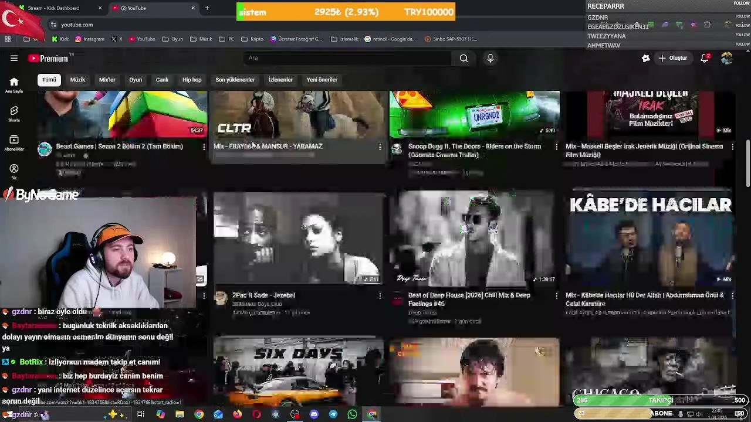751x422 pixels.
Task: Open the izlemelik bookmarks folder
Action: pos(344,39)
